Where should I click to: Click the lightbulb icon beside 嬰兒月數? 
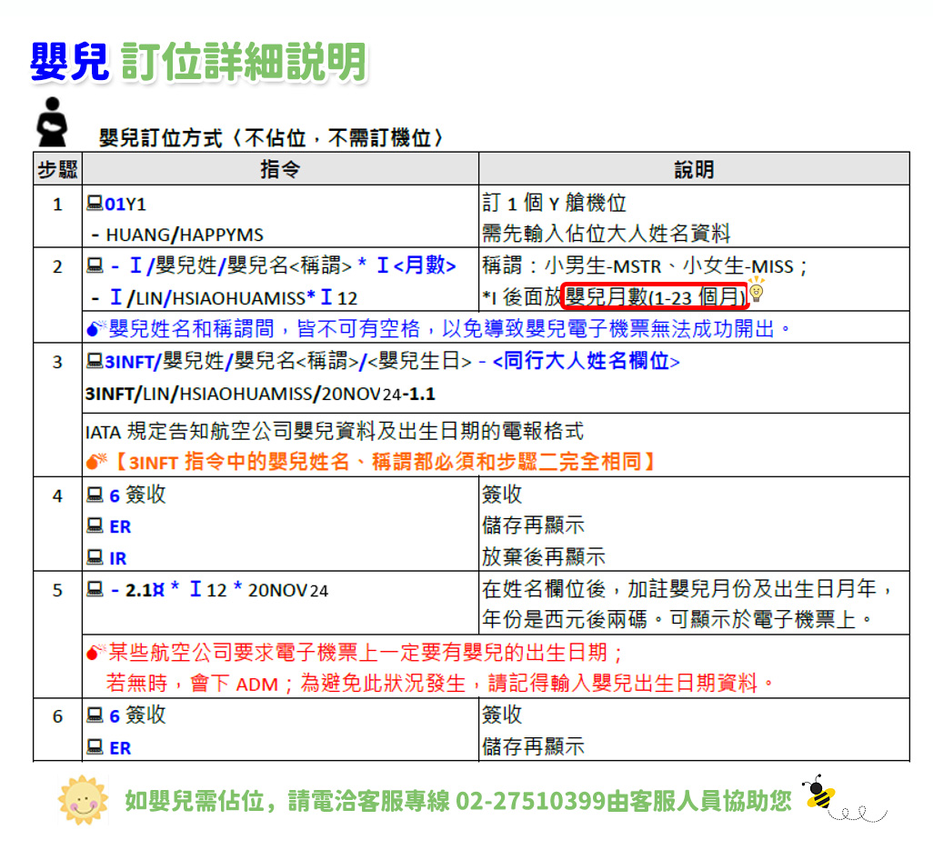coord(756,294)
